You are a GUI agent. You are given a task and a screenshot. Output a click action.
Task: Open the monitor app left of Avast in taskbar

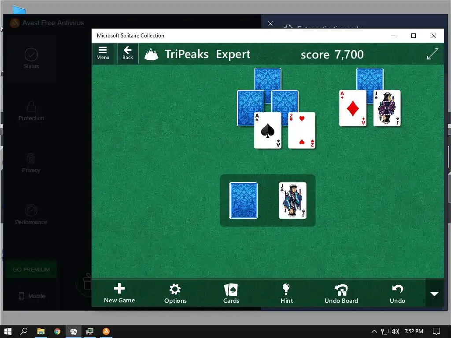pyautogui.click(x=90, y=331)
